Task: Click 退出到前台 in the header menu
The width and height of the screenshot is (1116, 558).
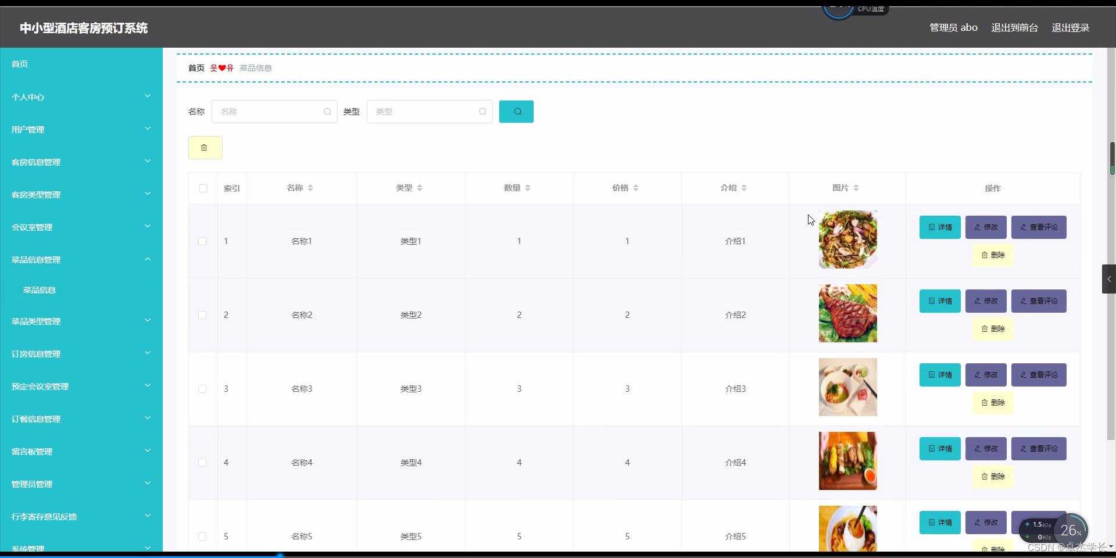Action: (x=1014, y=27)
